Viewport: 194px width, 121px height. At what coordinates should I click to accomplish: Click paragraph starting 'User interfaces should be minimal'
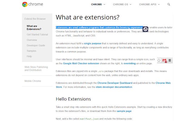105,61
